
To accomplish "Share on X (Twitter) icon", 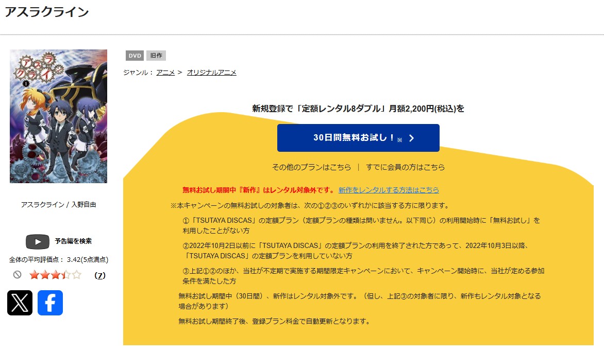I will 20,303.
